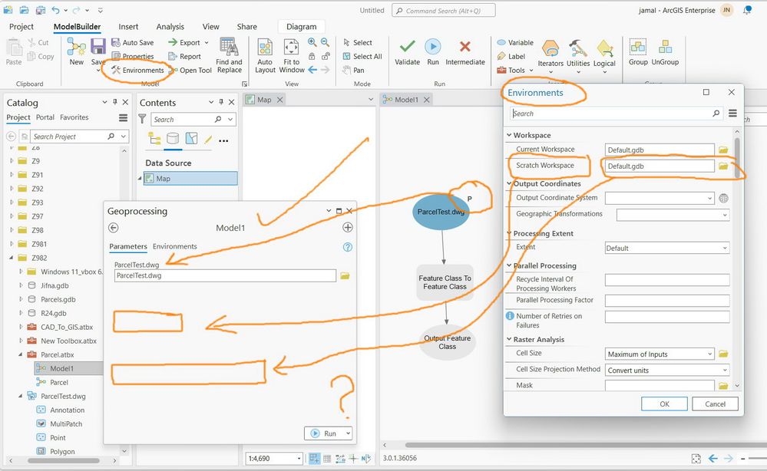Click the zoom in magnifier icon
The width and height of the screenshot is (767, 471).
tap(312, 42)
